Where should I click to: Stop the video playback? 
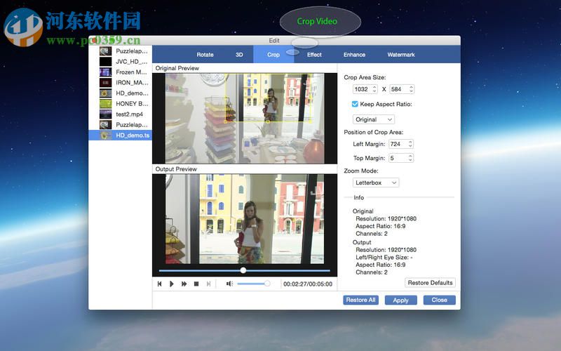(x=196, y=284)
